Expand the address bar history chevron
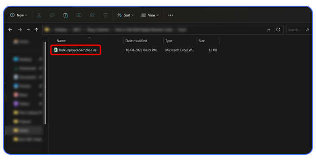The height and width of the screenshot is (160, 316). click(269, 29)
